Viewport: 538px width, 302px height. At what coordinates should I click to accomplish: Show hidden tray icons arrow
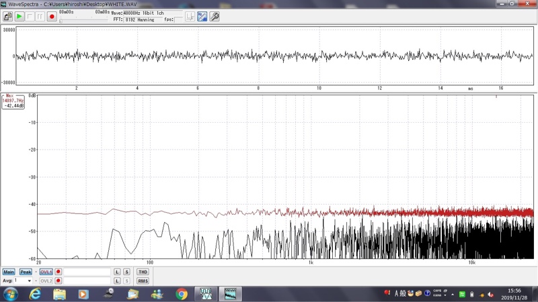coord(453,295)
